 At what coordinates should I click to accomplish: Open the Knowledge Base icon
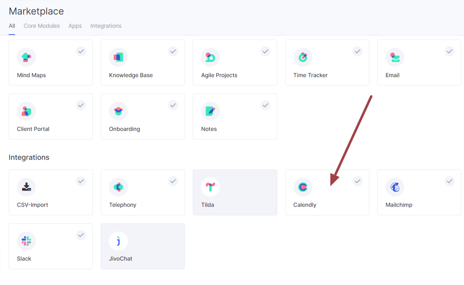click(x=118, y=57)
